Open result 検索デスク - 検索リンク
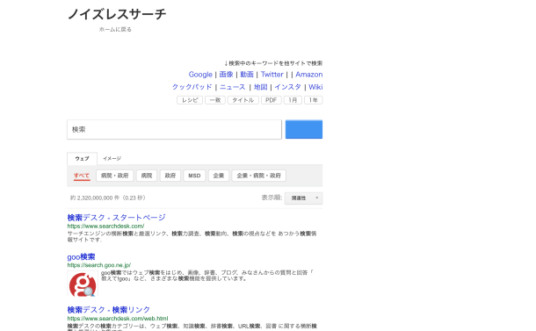Image resolution: width=536 pixels, height=331 pixels. (x=109, y=310)
